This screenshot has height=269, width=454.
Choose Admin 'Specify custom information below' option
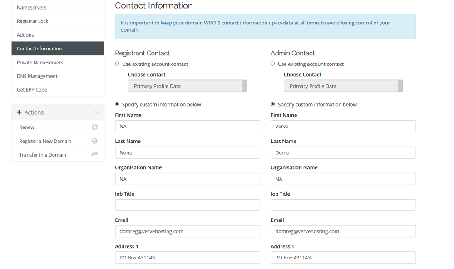click(273, 104)
